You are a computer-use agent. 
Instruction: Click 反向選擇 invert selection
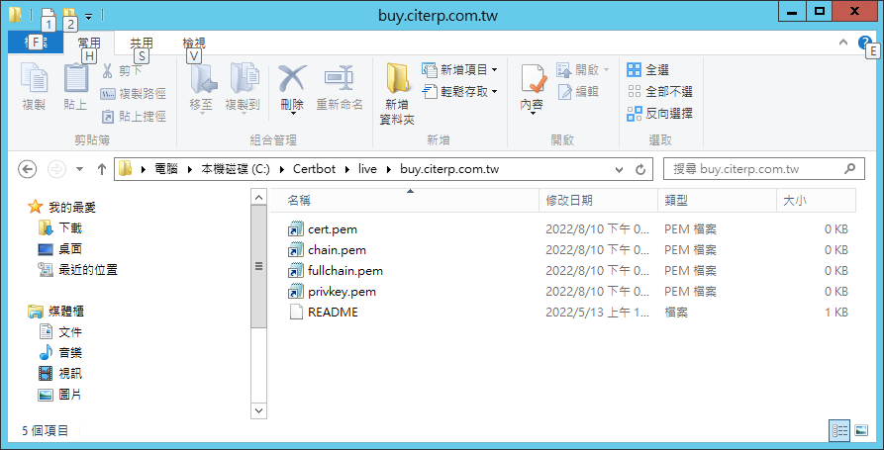tap(660, 114)
